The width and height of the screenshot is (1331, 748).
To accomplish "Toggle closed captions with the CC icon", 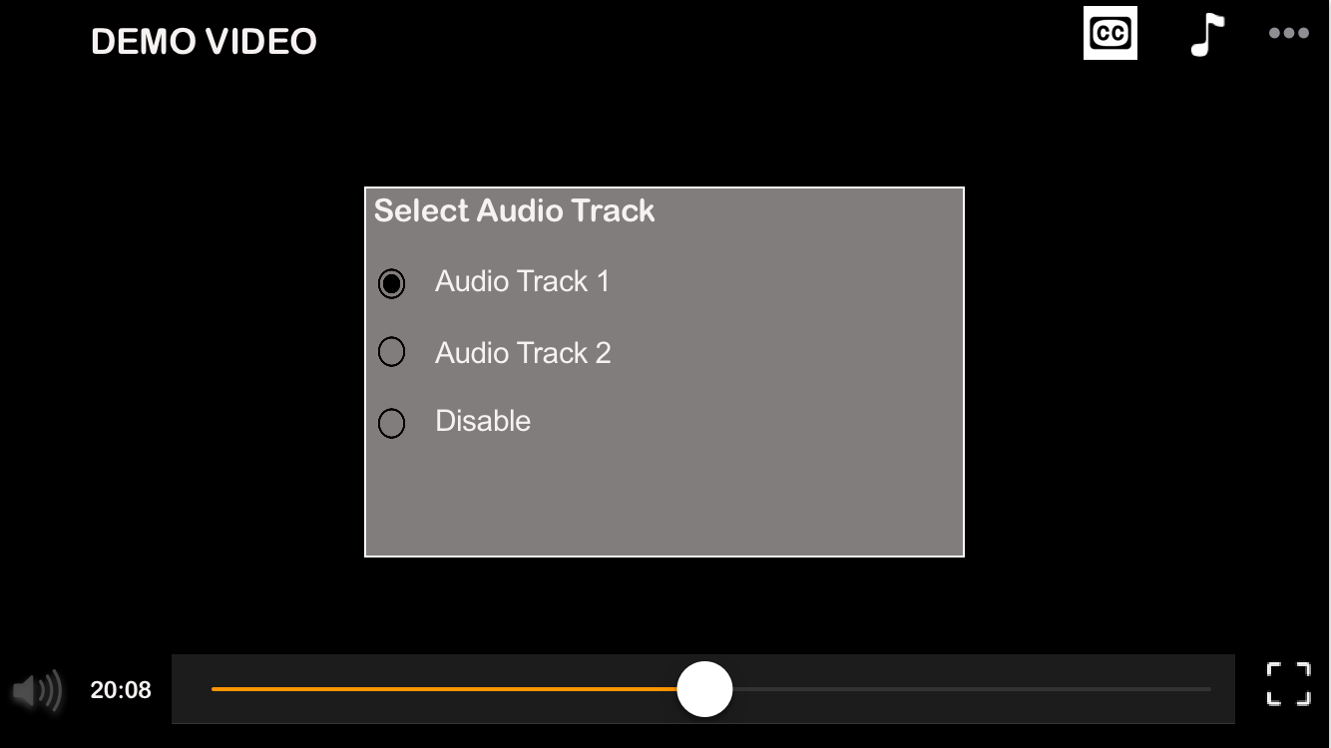I will click(x=1109, y=32).
